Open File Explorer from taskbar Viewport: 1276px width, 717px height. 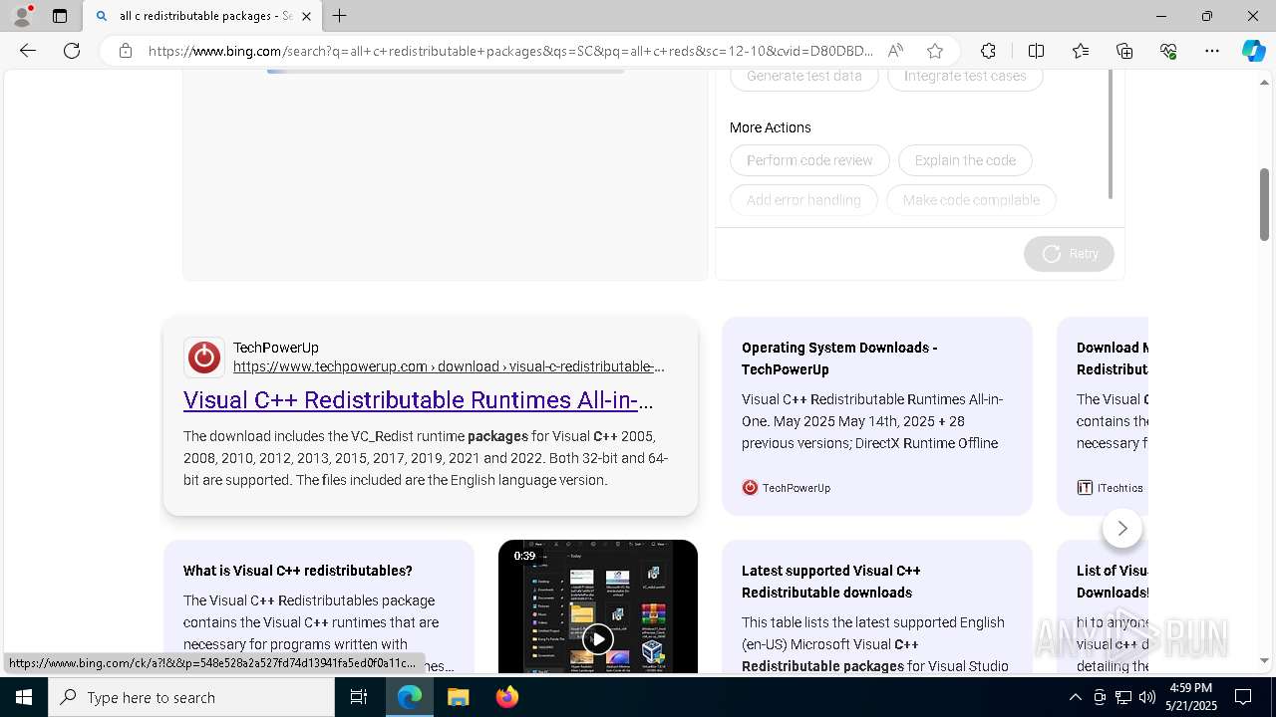click(458, 697)
